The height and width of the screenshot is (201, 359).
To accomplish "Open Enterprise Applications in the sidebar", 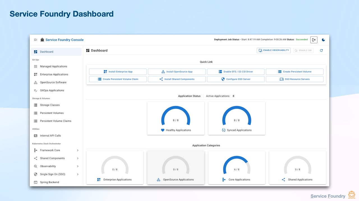I will [x=56, y=75].
